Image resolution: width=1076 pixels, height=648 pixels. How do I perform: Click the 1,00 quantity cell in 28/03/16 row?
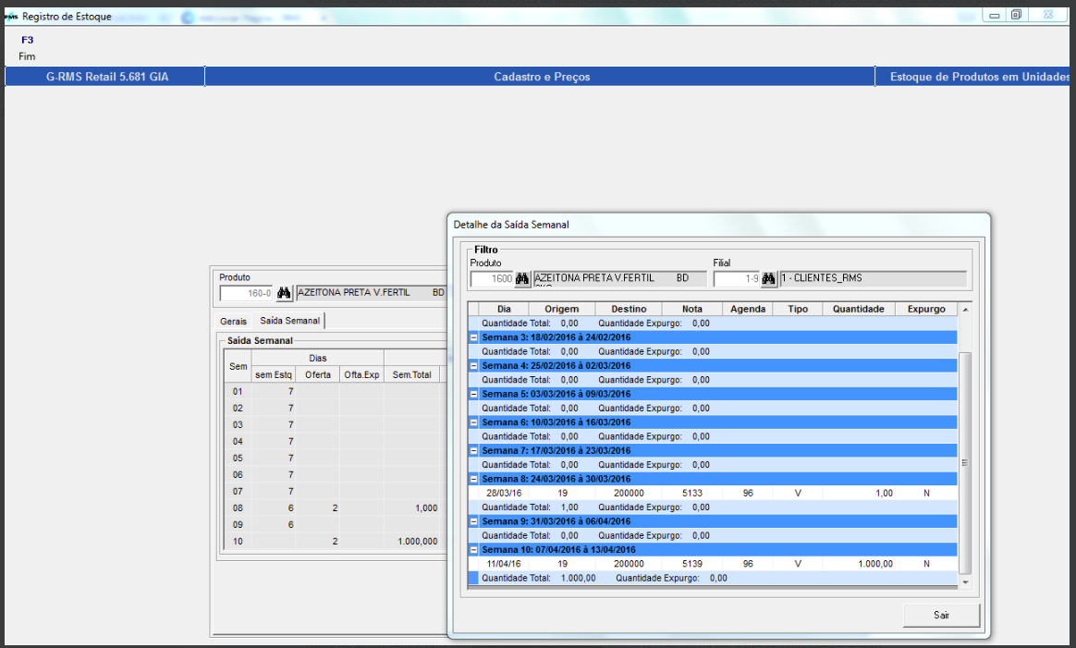pyautogui.click(x=859, y=493)
